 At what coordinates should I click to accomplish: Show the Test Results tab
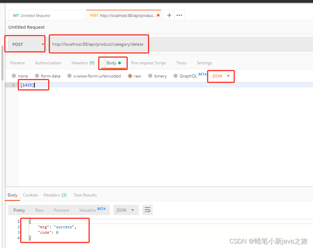(85, 195)
